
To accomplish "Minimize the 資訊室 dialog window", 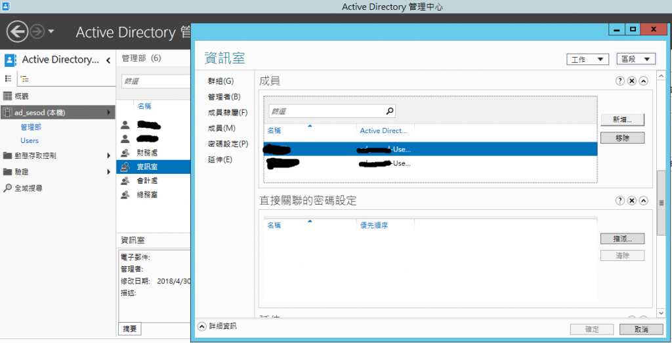I will pos(617,30).
